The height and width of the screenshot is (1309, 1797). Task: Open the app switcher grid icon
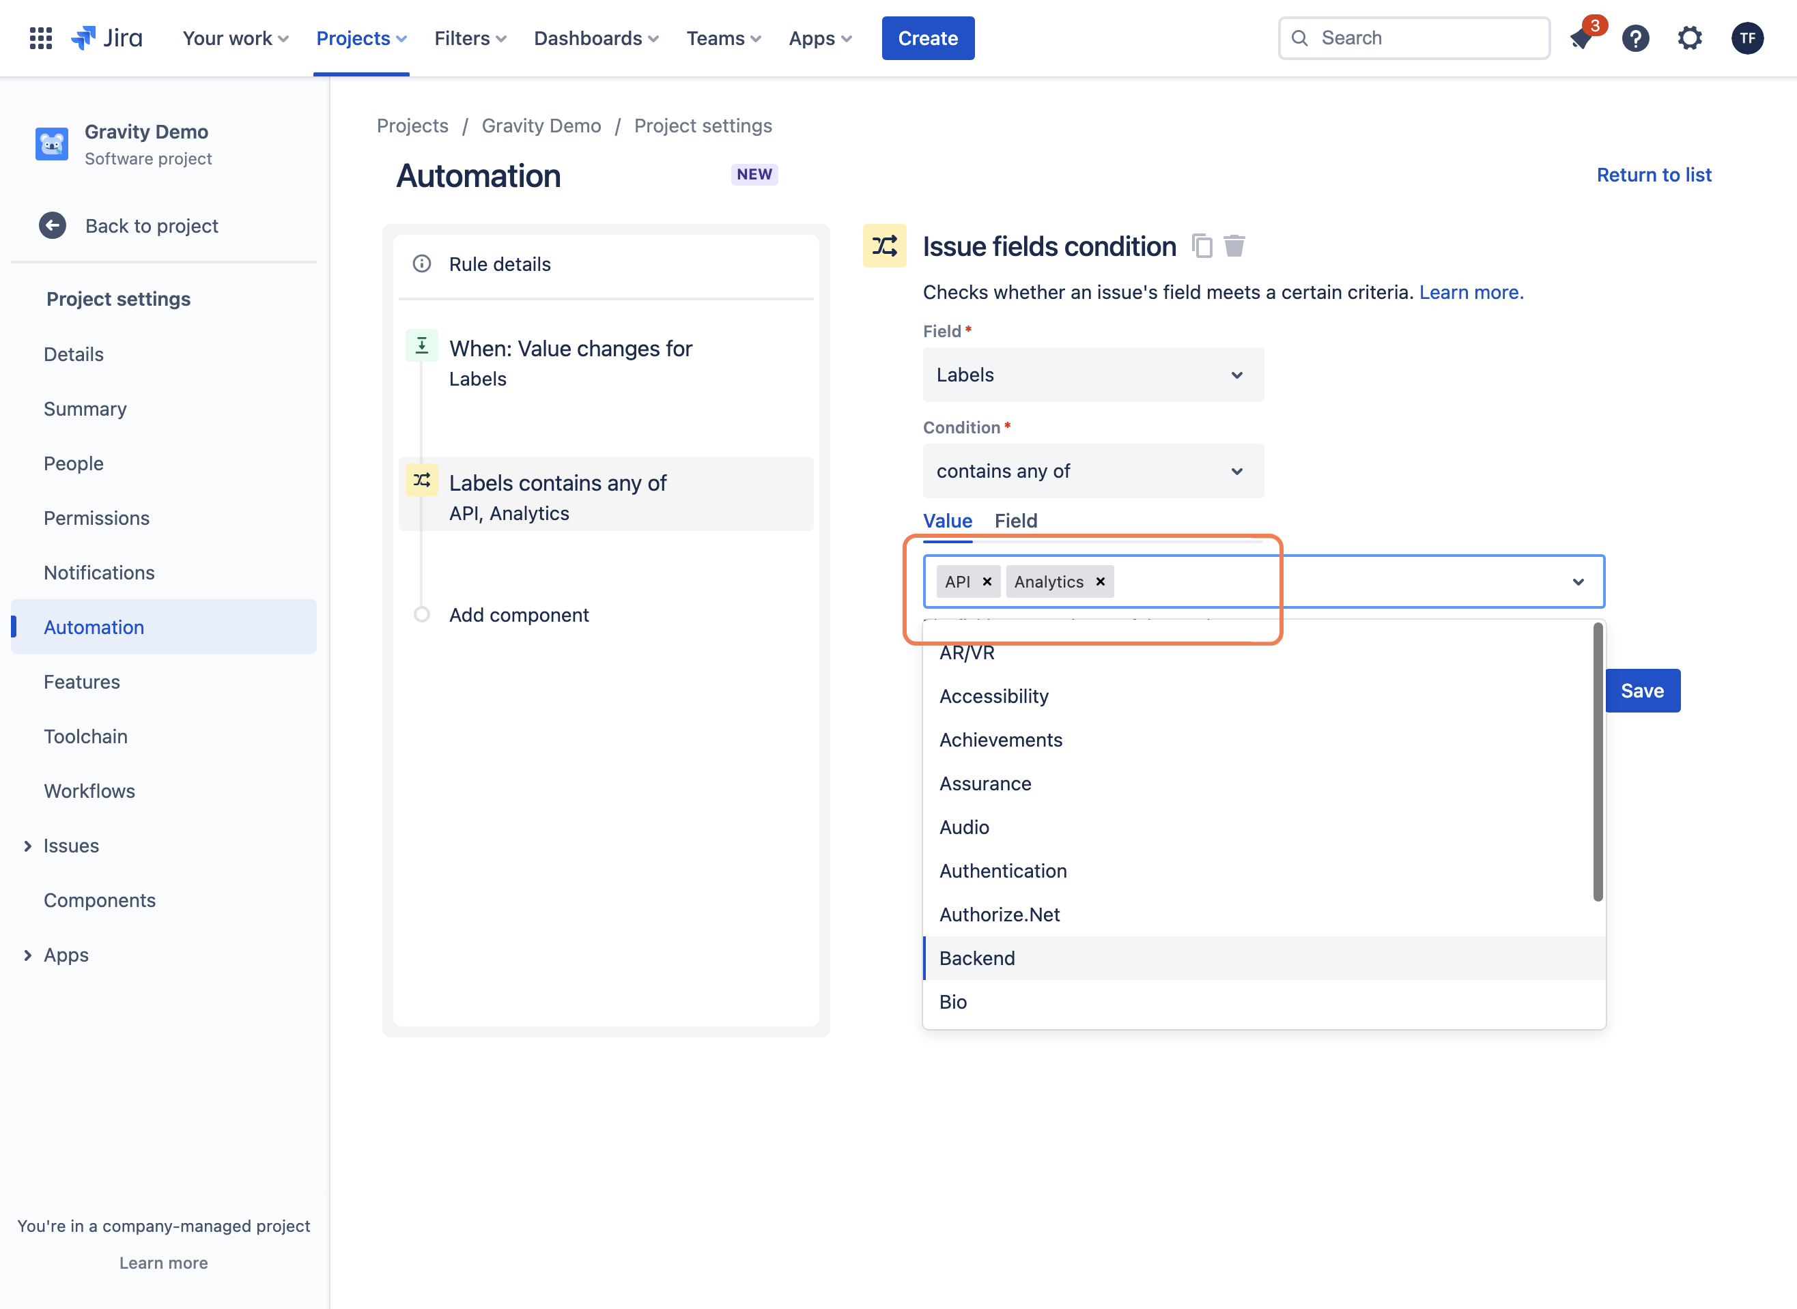(x=40, y=38)
